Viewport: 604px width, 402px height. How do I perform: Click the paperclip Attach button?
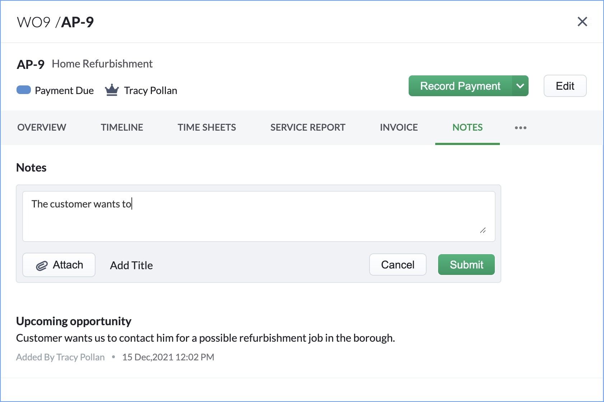[59, 265]
